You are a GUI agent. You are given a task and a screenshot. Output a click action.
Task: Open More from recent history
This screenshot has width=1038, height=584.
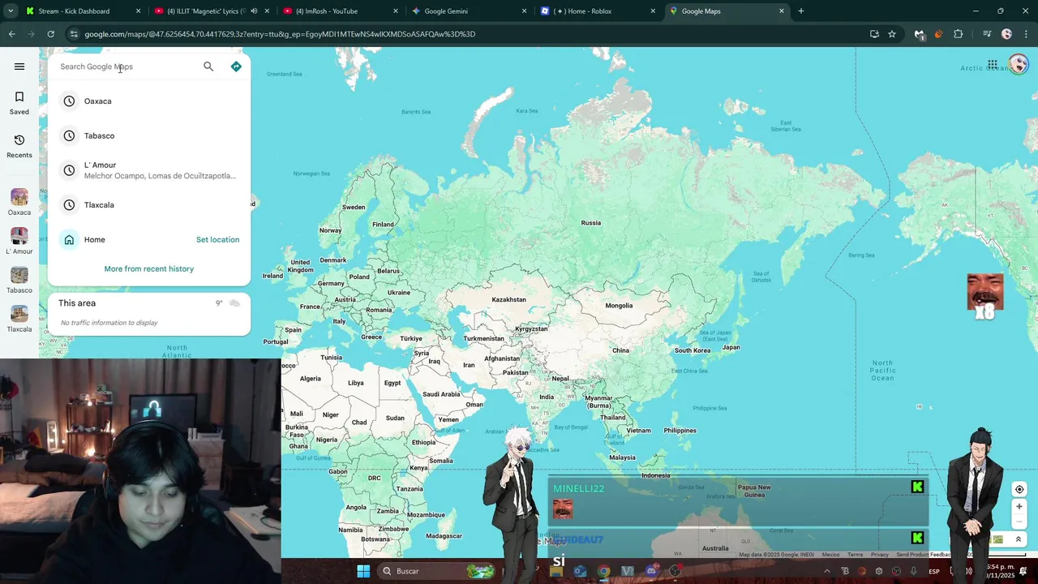[149, 269]
